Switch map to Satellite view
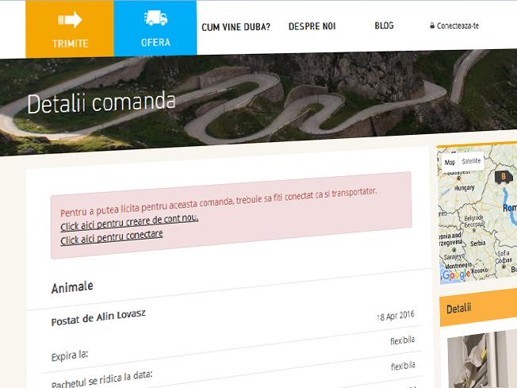Image resolution: width=517 pixels, height=388 pixels. 471,161
